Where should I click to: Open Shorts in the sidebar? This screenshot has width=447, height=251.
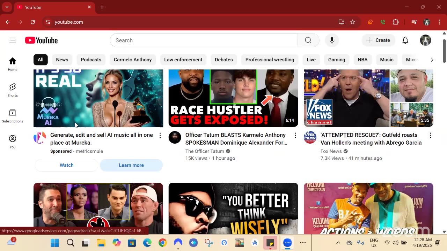click(x=13, y=90)
